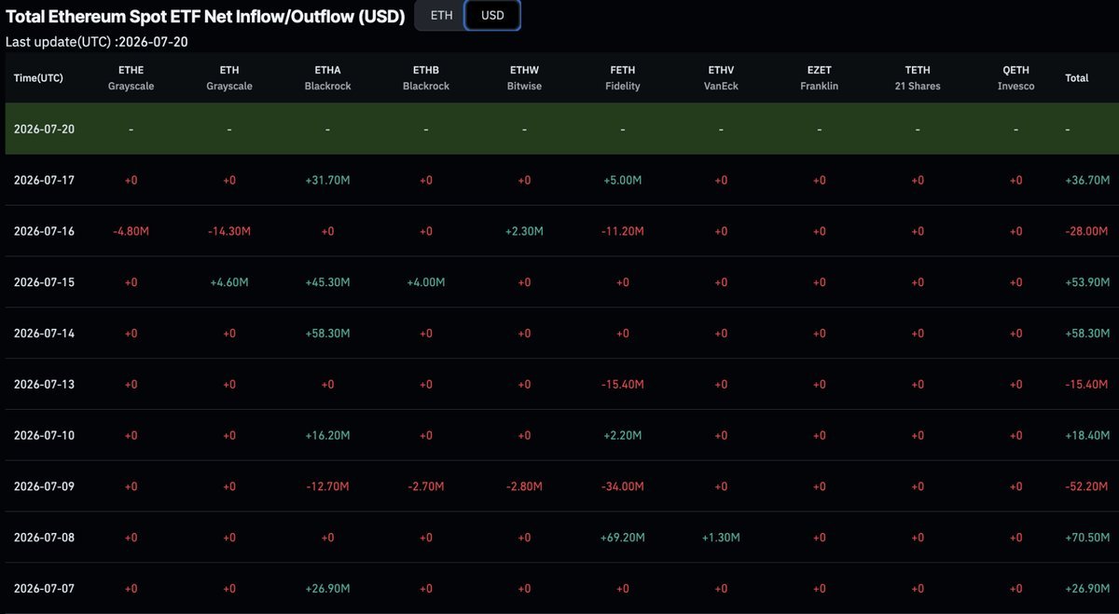Click the +45.30M ETHA inflow value
Screen dimensions: 1119x614
click(x=327, y=282)
